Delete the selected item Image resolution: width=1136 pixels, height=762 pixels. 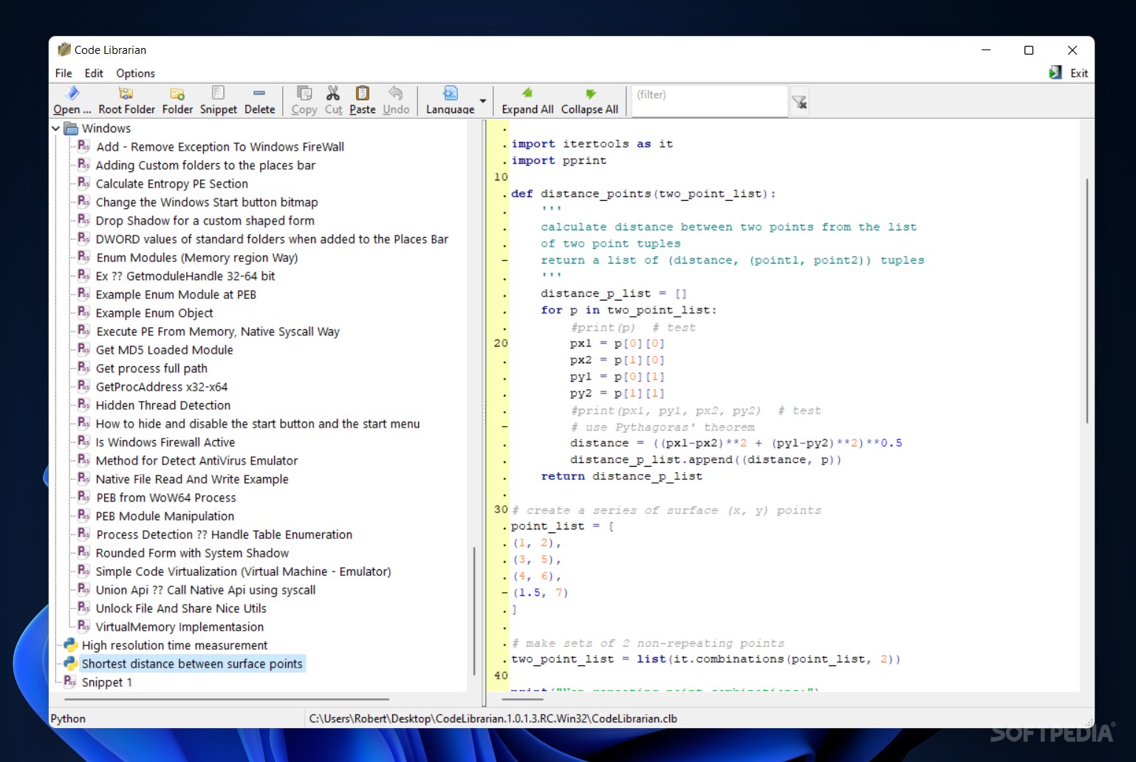pyautogui.click(x=259, y=101)
